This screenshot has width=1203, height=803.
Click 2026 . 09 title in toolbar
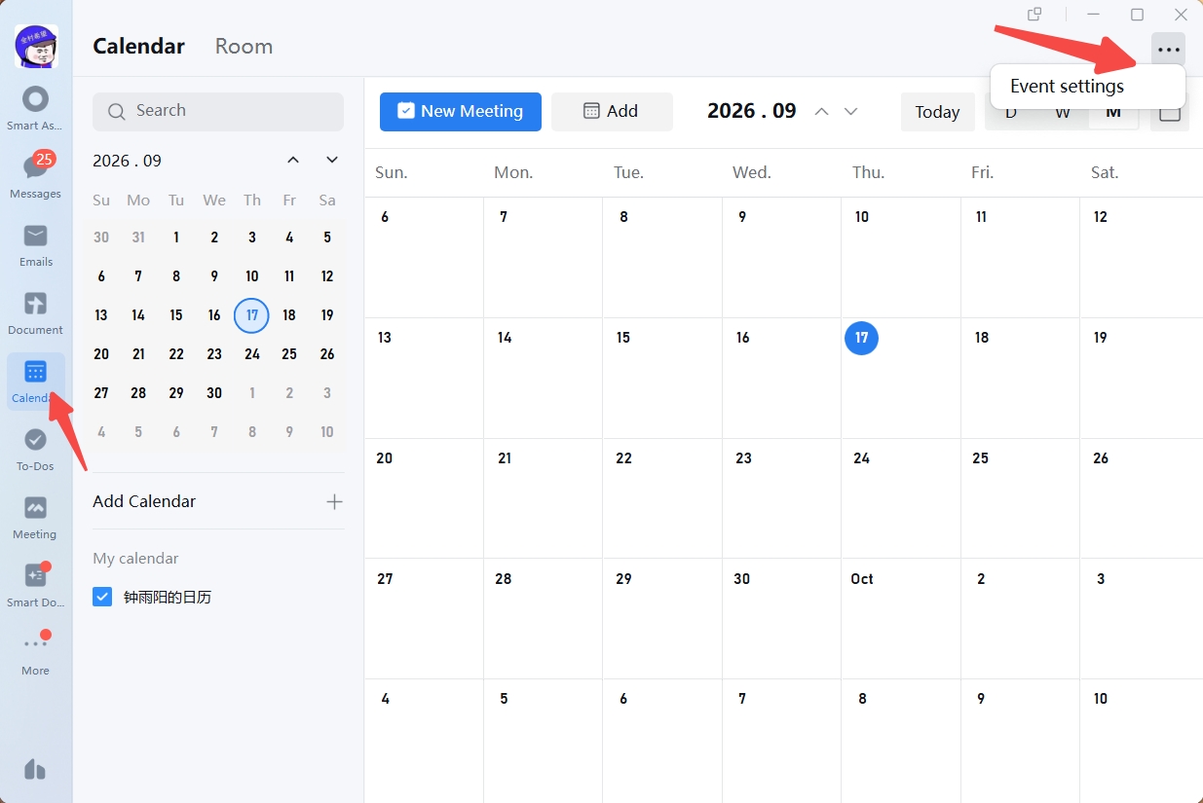(x=752, y=111)
